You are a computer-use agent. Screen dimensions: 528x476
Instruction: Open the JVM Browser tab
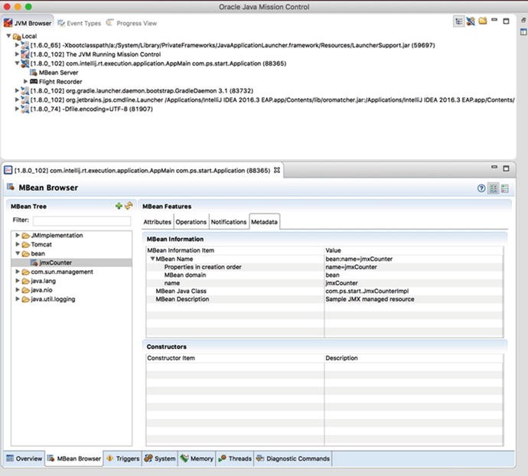pyautogui.click(x=28, y=23)
